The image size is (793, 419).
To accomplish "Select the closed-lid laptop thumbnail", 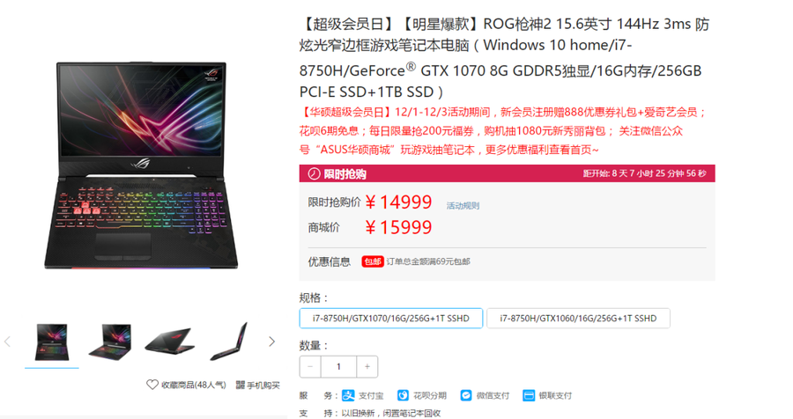I will coord(170,342).
